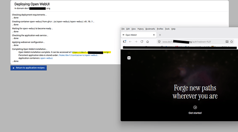The image size is (238, 132).
Task: Open the Firefox View menu
Action: [133, 29]
